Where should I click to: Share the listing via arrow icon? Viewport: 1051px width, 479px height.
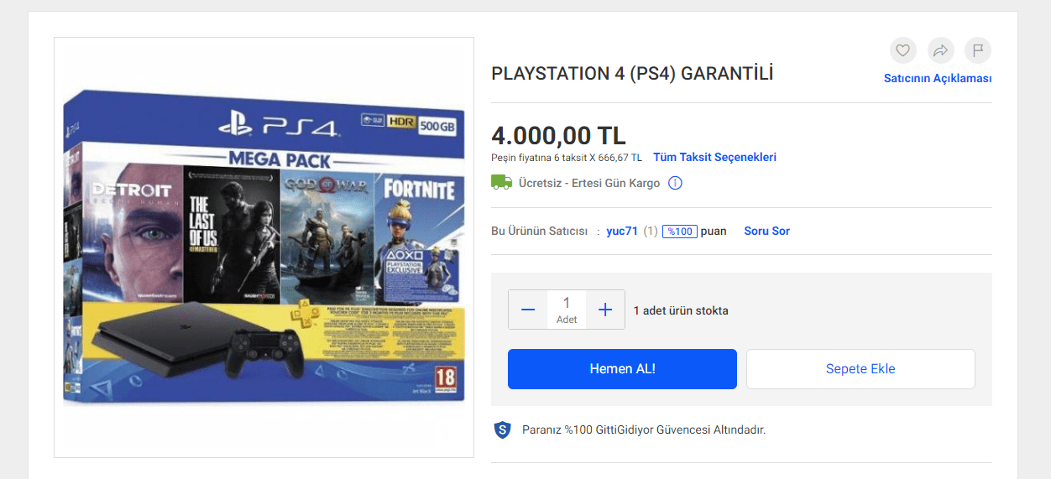click(941, 50)
